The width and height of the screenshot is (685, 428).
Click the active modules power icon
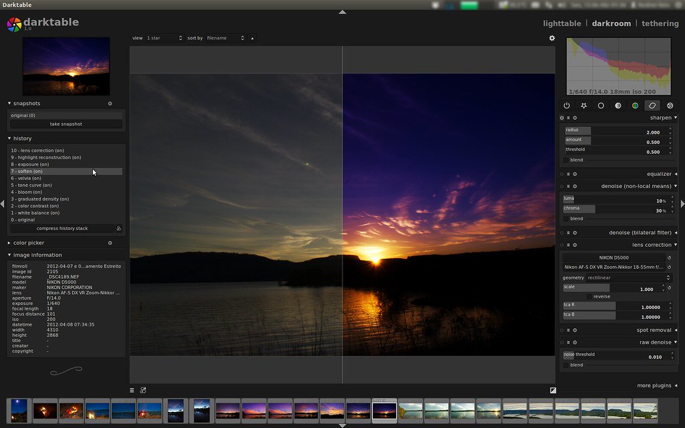click(567, 106)
